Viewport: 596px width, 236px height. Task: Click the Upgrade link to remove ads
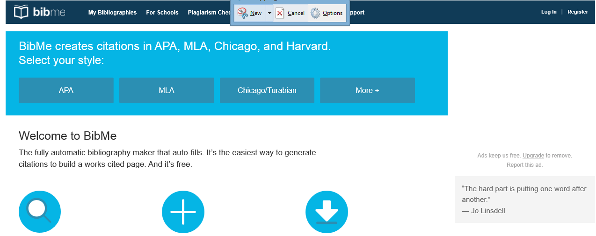[533, 156]
